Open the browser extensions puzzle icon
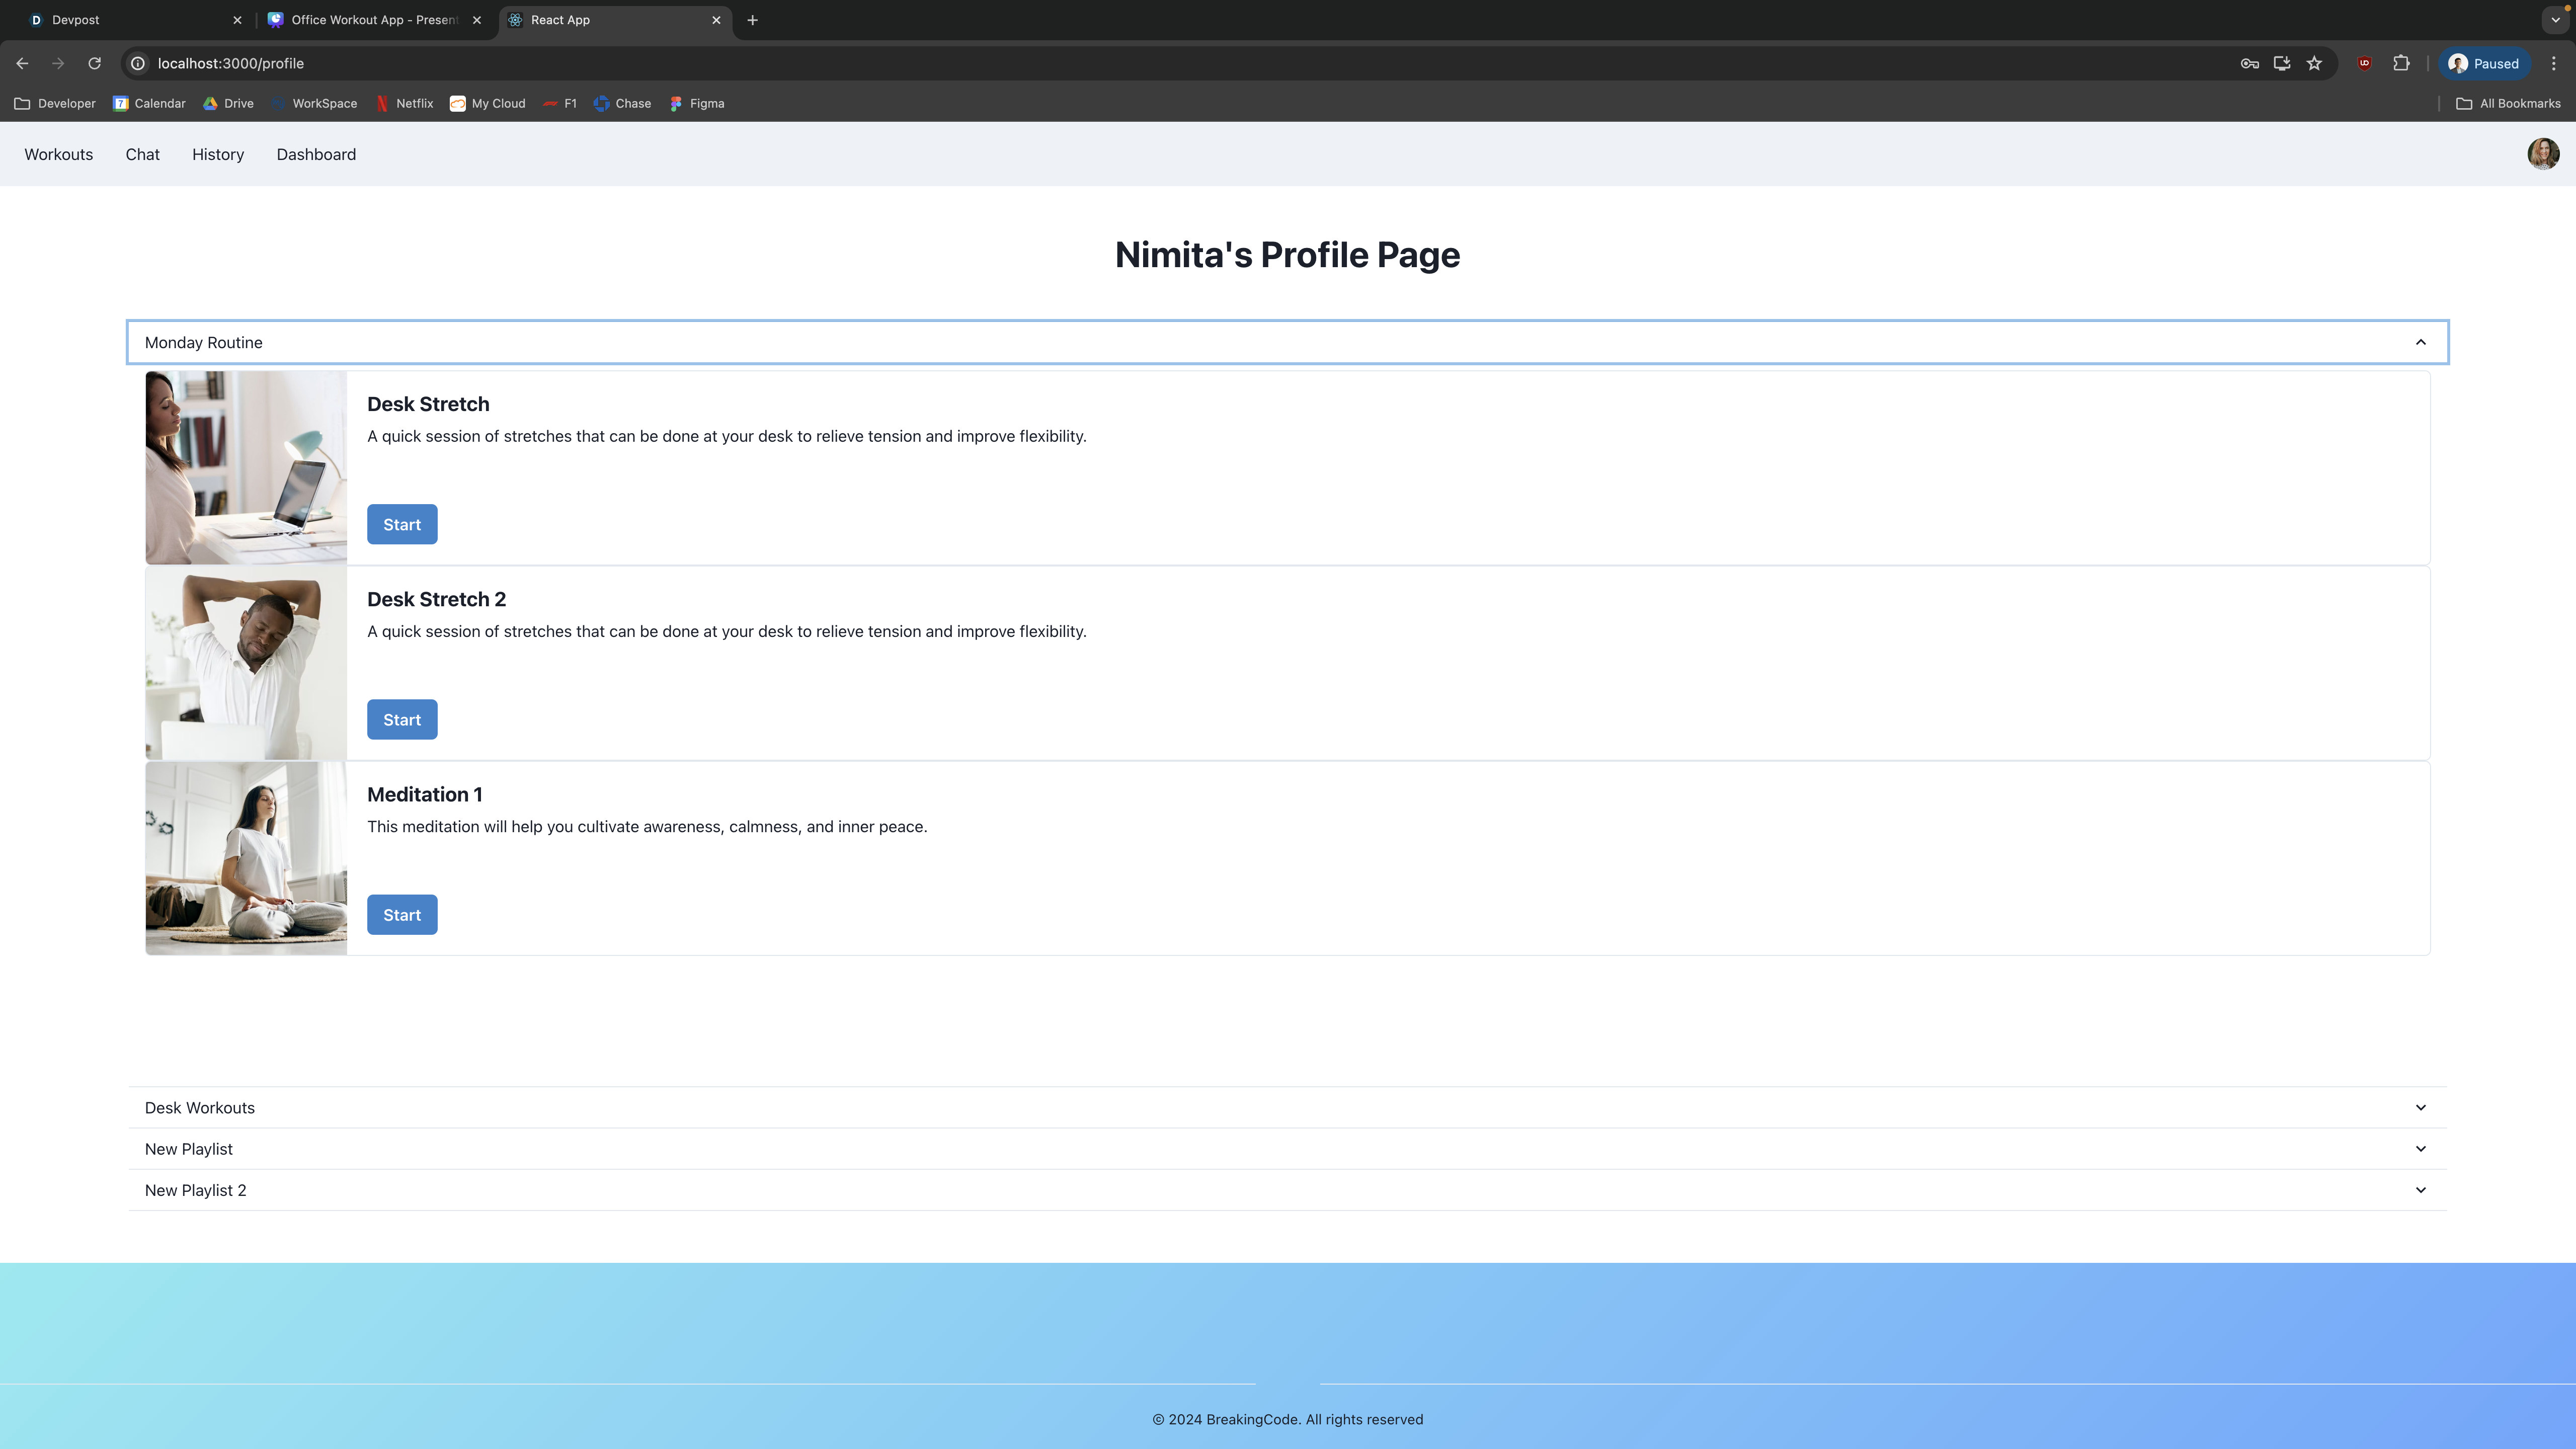 [x=2401, y=63]
